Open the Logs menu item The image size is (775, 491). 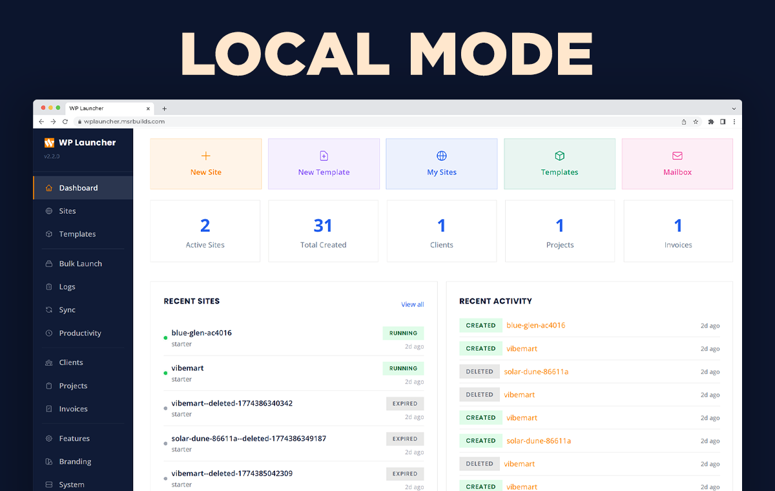[x=83, y=287]
